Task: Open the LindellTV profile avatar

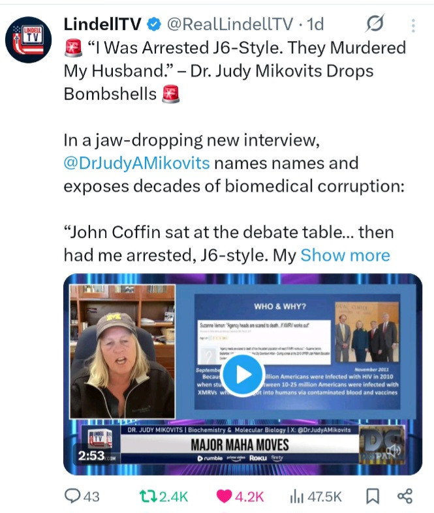Action: point(28,40)
